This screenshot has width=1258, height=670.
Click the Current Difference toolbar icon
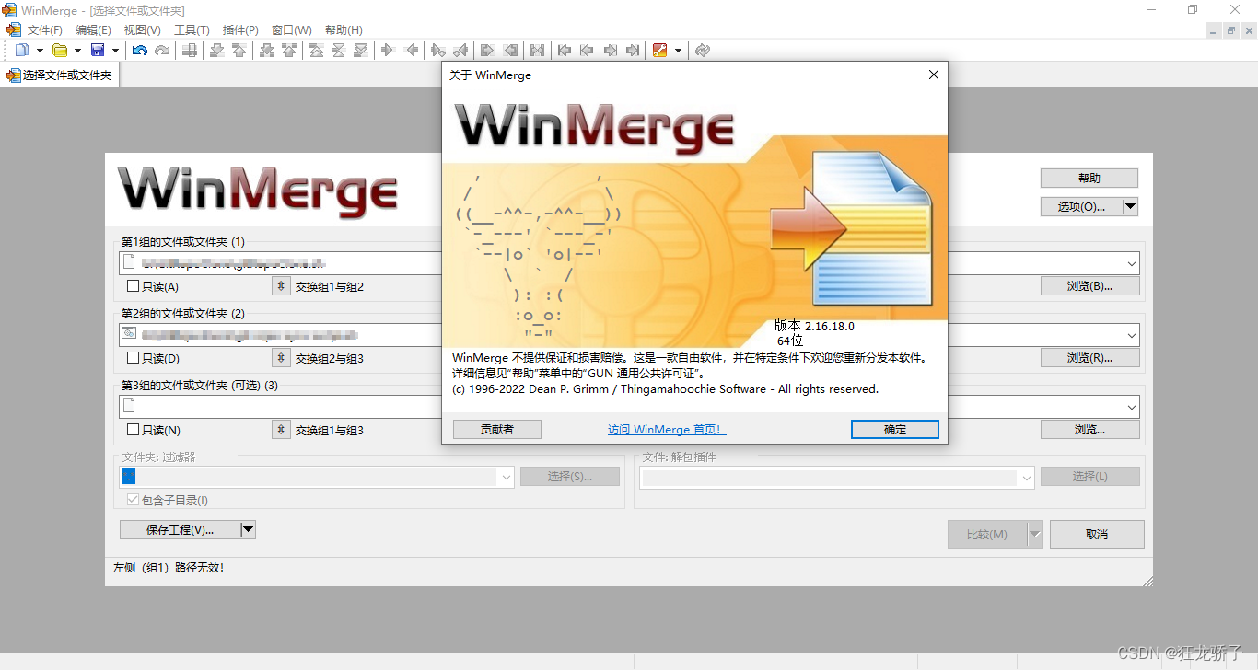338,50
